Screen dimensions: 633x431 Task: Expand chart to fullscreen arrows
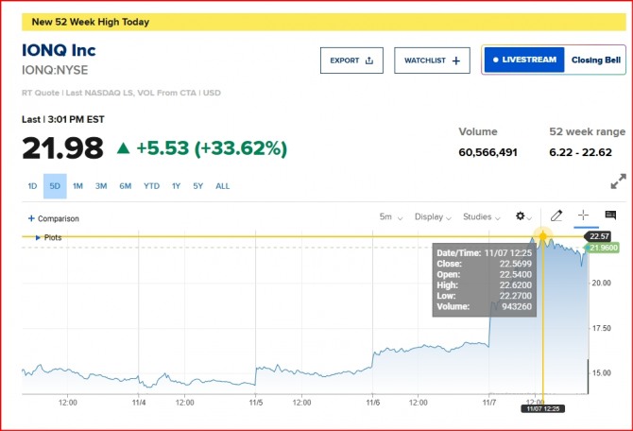click(x=618, y=181)
